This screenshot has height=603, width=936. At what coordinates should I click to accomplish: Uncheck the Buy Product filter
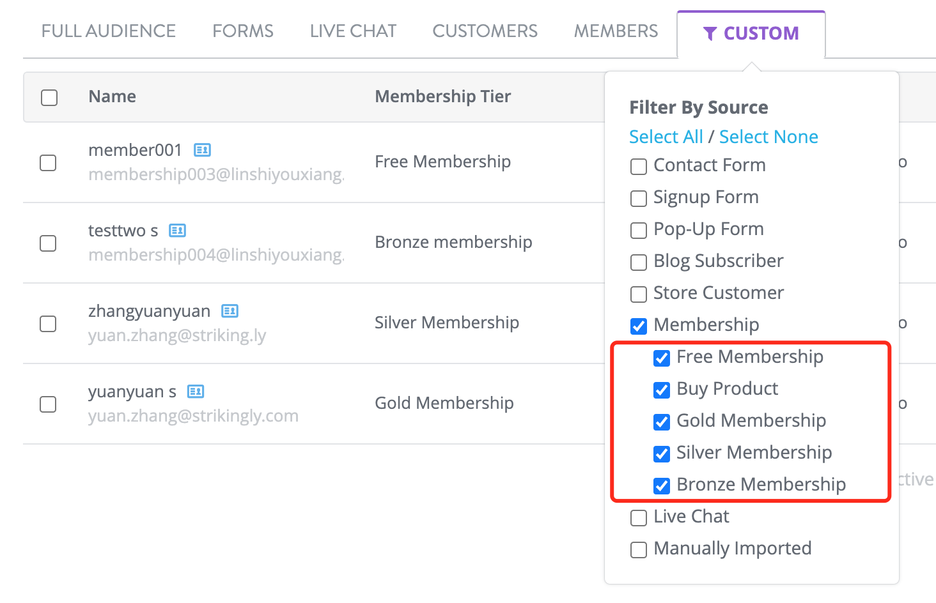point(661,390)
